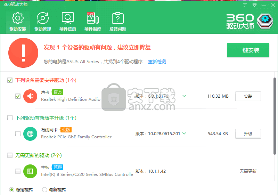The height and width of the screenshot is (195, 278).
Task: Click the 兼容 badge on motherboard
Action: point(58,167)
